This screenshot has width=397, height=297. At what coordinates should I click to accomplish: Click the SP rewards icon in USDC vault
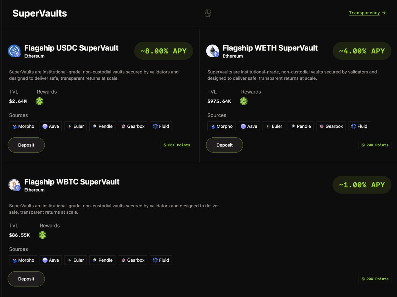point(39,101)
